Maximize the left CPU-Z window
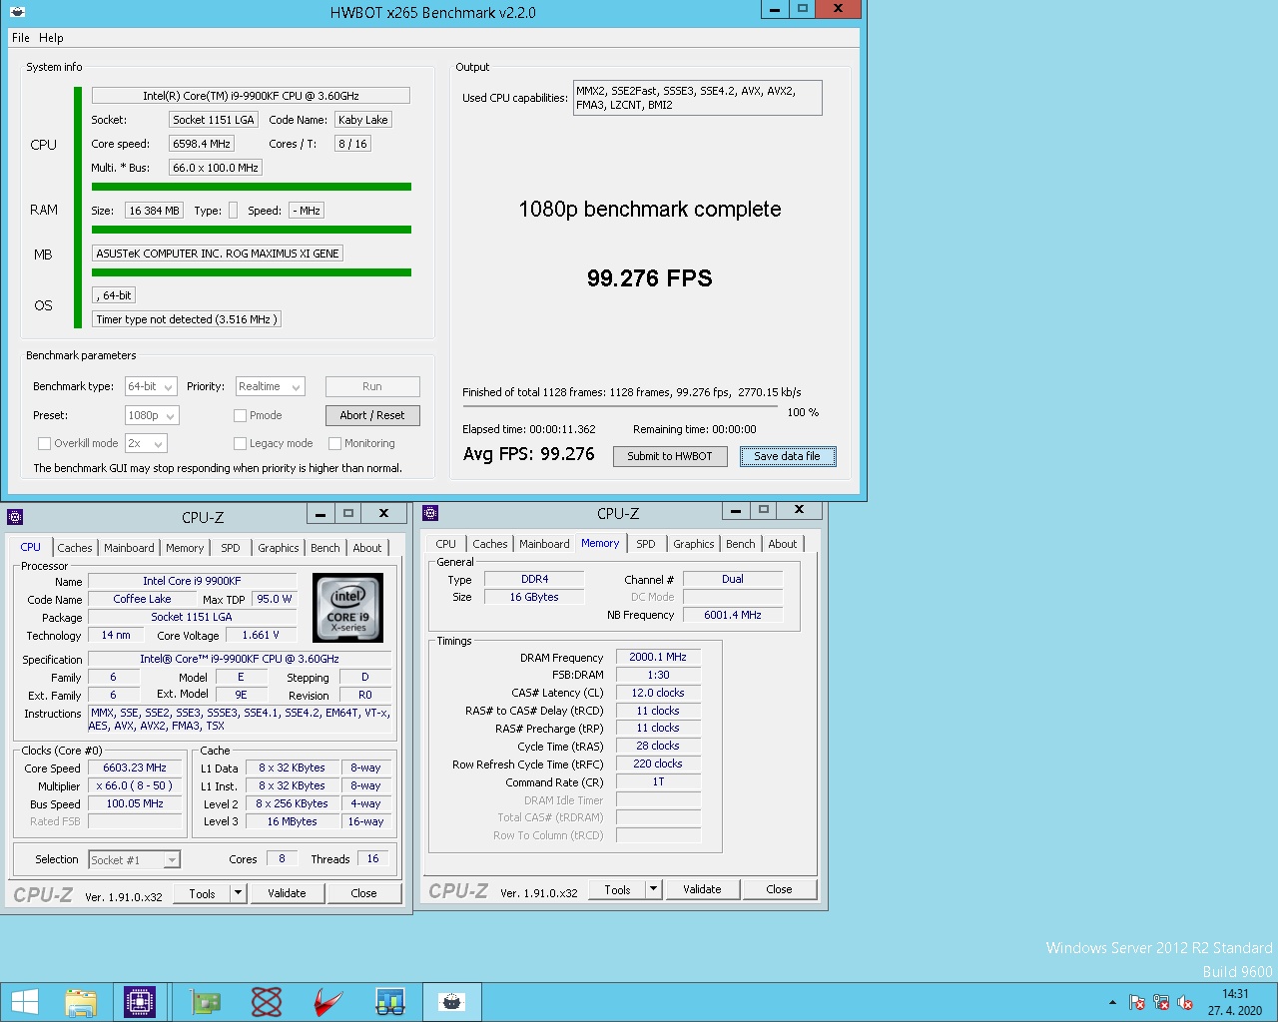The height and width of the screenshot is (1022, 1278). pos(348,514)
